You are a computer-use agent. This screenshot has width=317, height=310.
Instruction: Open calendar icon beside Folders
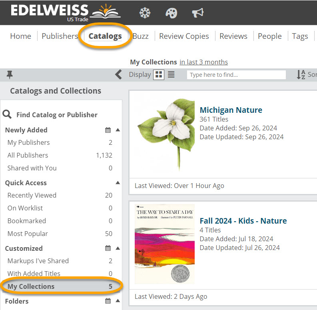coord(108,301)
